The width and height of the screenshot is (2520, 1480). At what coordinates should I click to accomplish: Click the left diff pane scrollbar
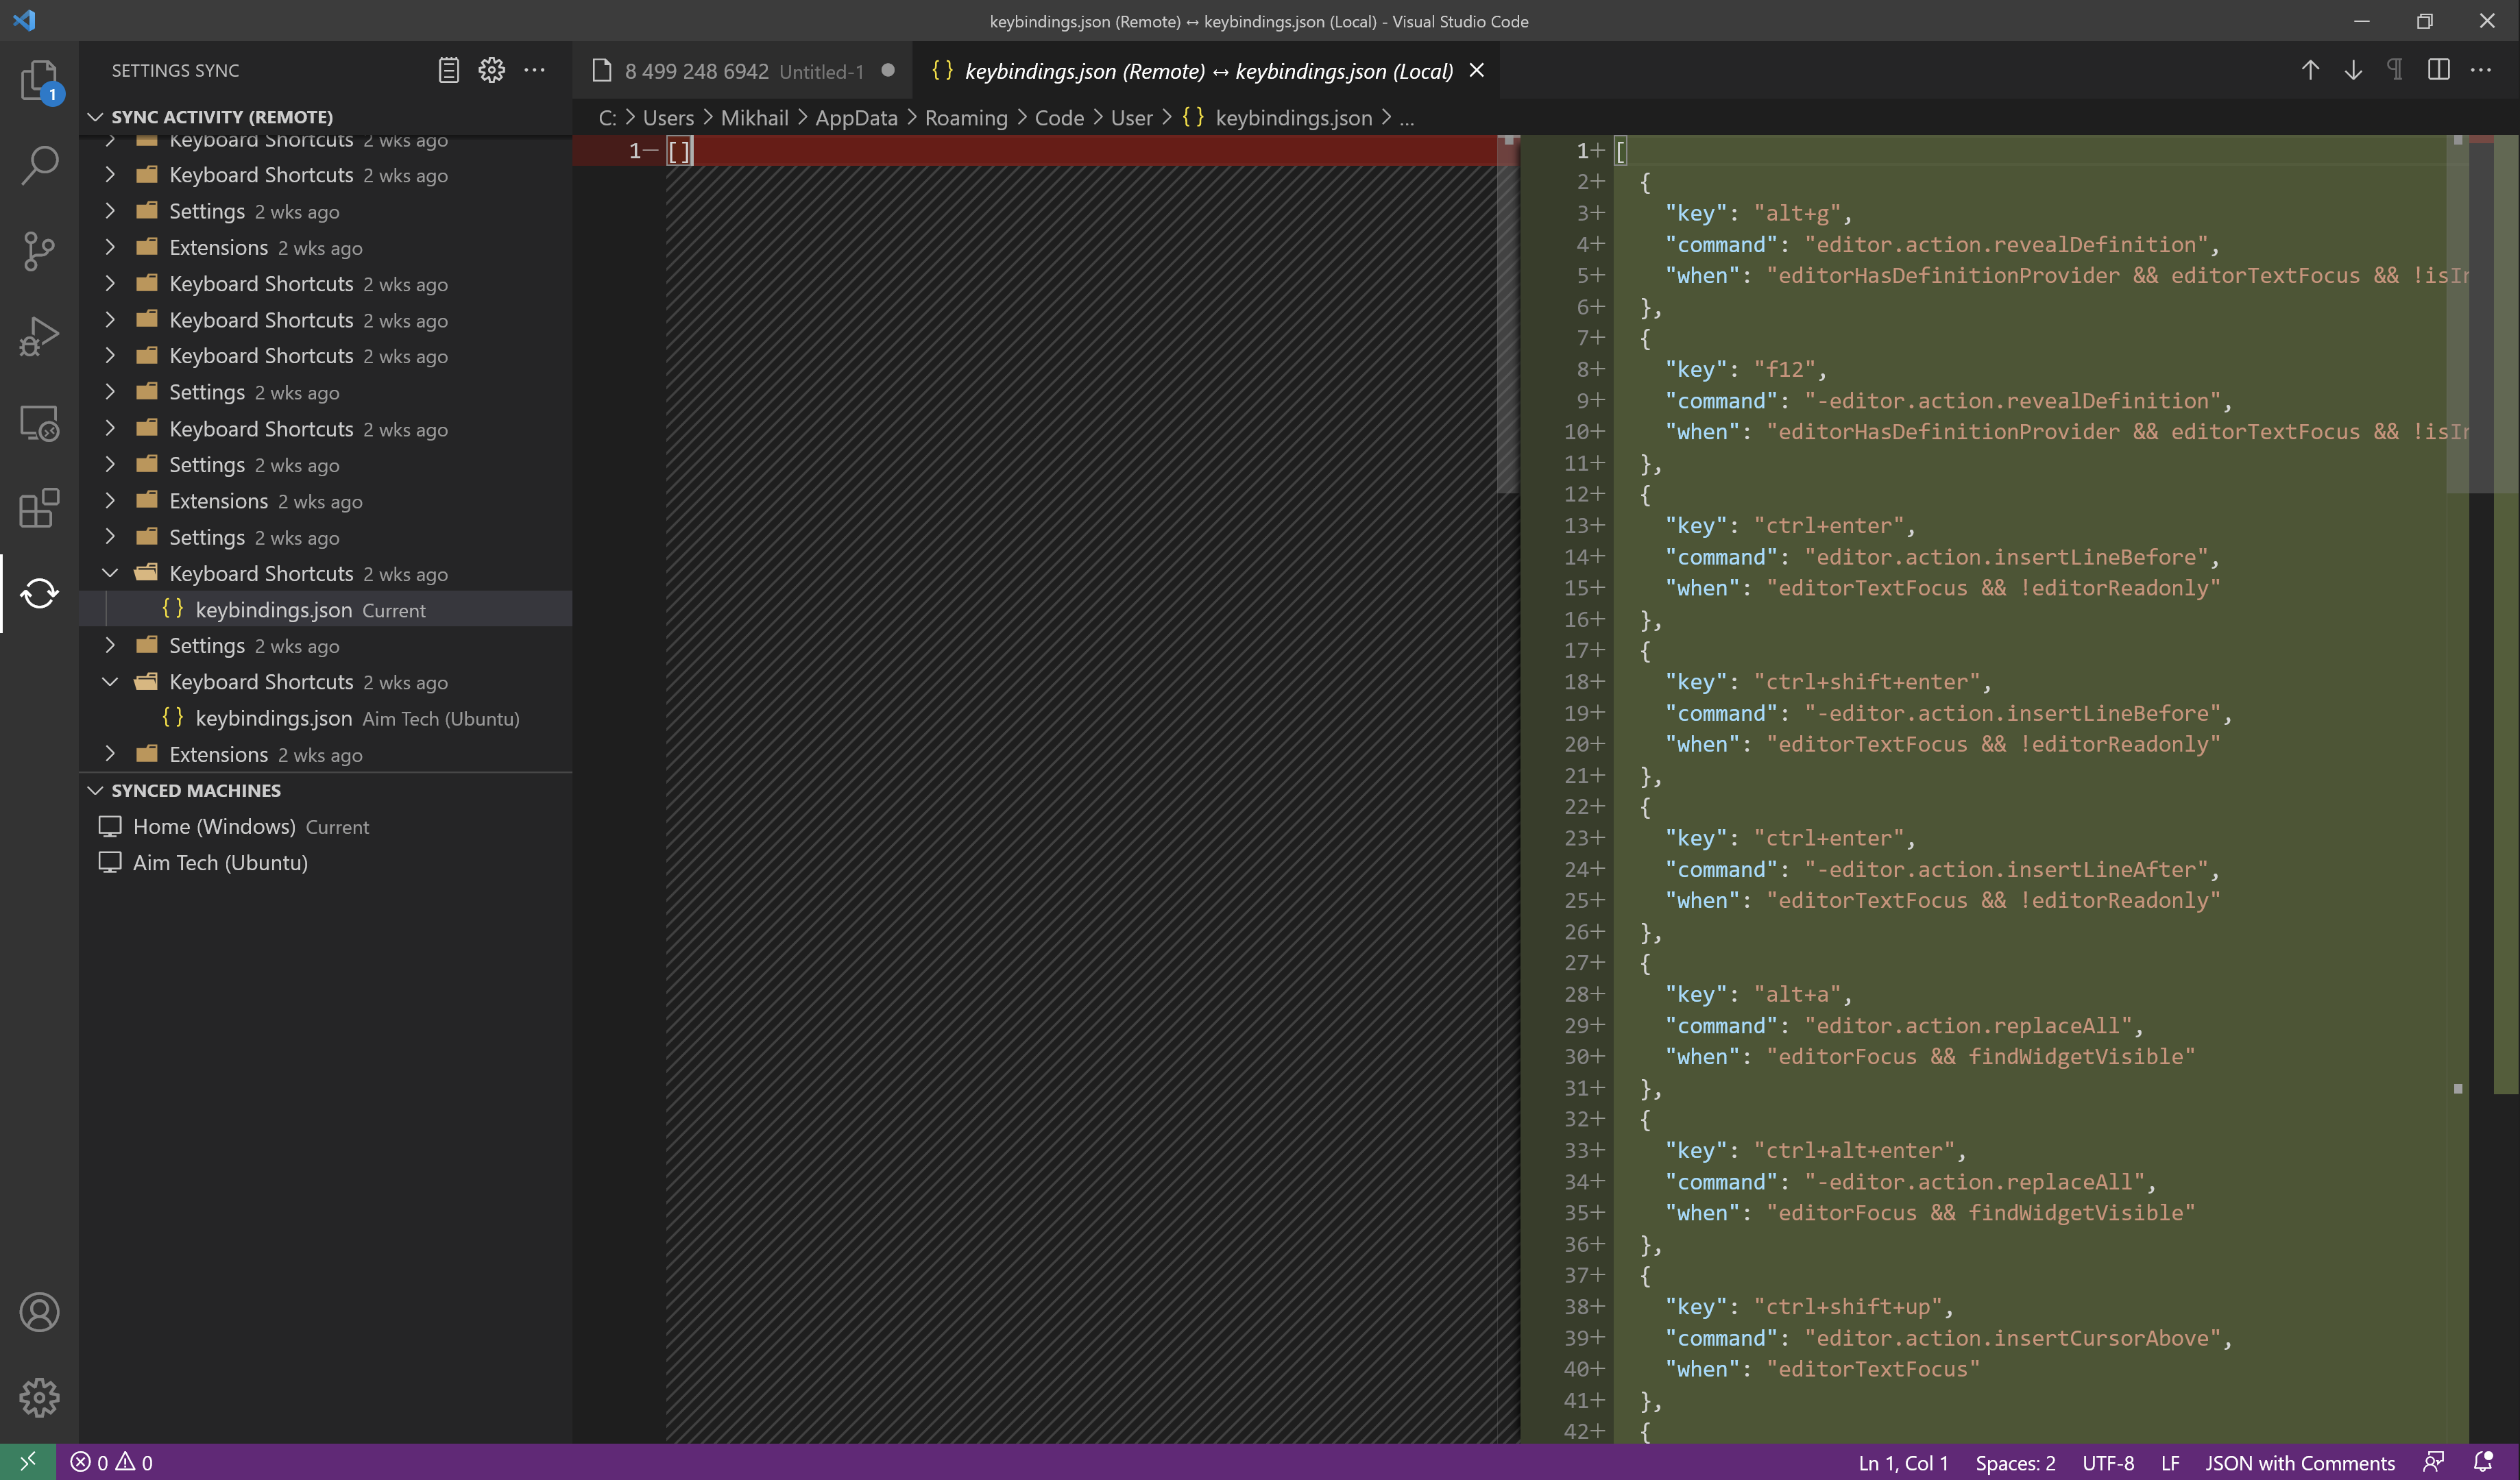[x=1508, y=314]
